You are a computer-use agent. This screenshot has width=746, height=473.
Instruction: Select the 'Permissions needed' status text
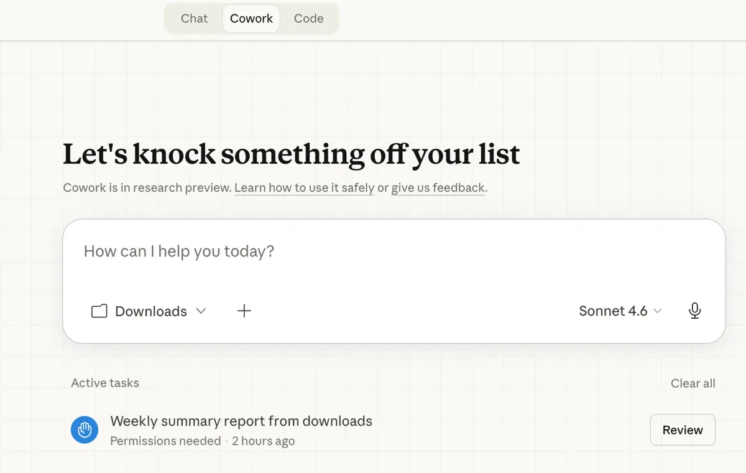165,441
